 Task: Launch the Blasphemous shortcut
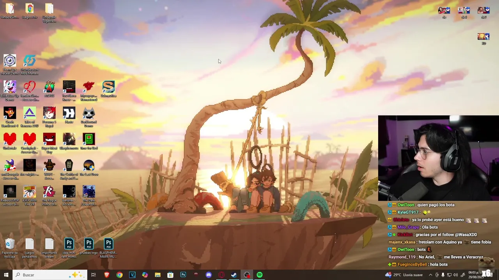pyautogui.click(x=69, y=142)
